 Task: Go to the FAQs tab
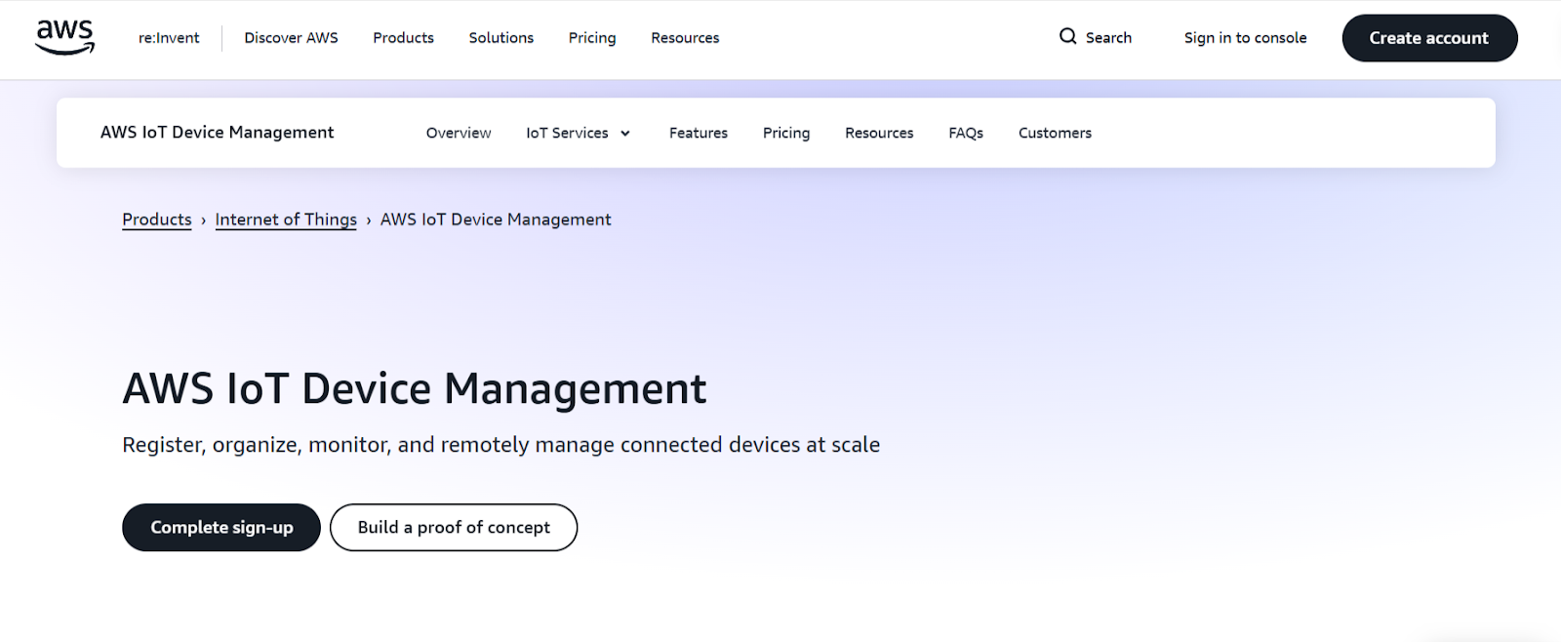pos(966,133)
